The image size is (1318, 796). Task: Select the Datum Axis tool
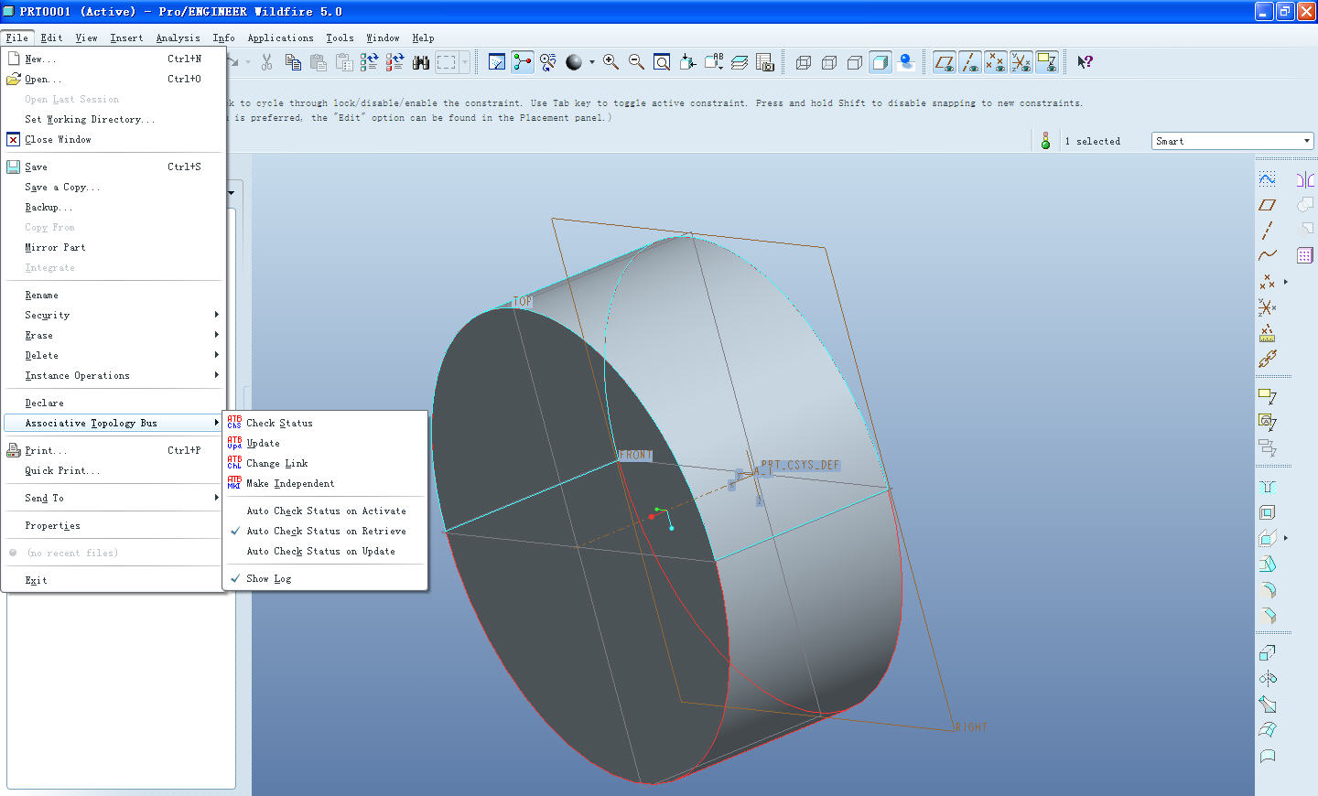click(1268, 230)
